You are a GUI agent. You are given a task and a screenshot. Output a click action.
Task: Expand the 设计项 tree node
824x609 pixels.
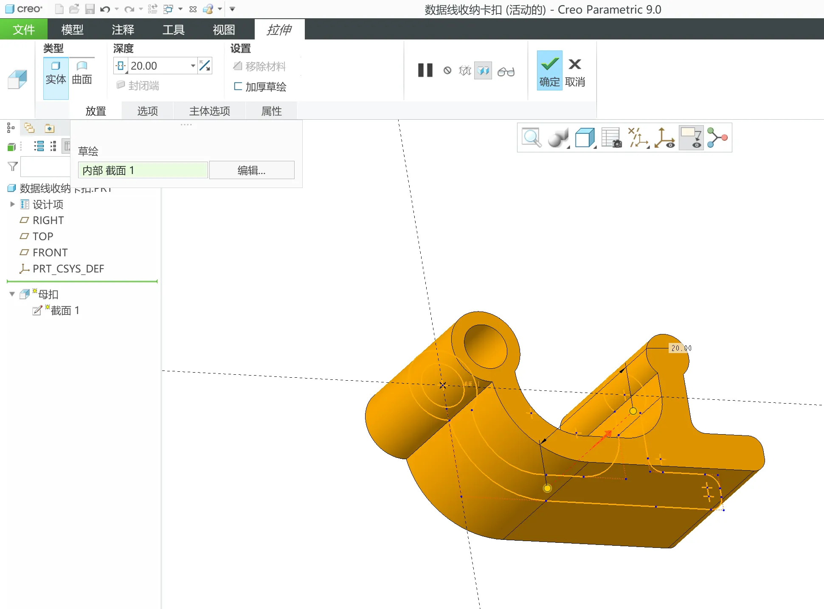[x=12, y=204]
